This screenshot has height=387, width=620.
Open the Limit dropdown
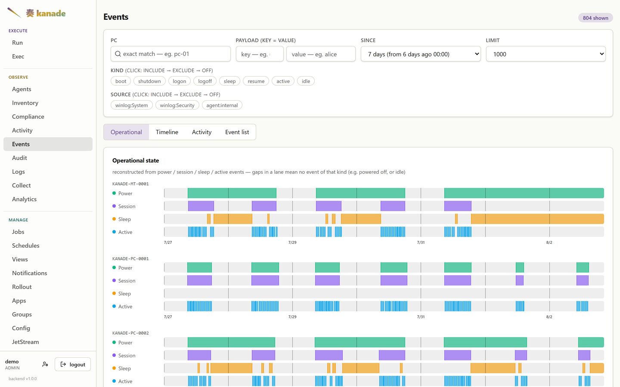coord(546,54)
